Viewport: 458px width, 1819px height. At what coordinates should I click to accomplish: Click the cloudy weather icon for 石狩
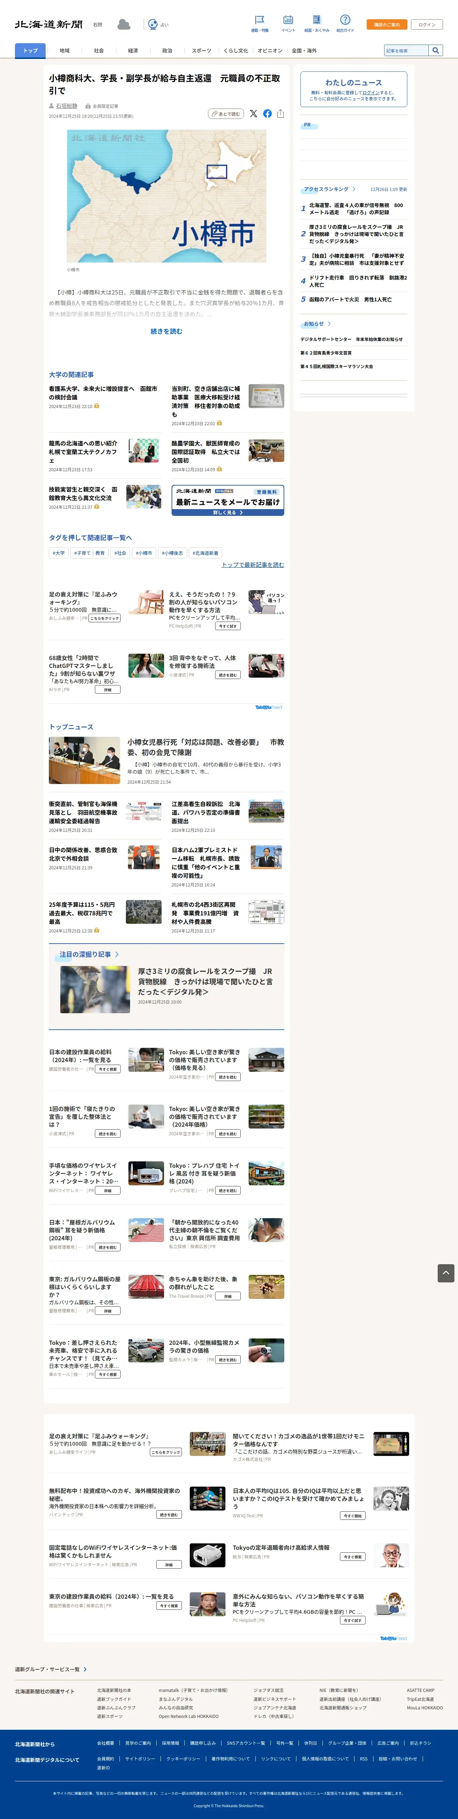point(123,25)
